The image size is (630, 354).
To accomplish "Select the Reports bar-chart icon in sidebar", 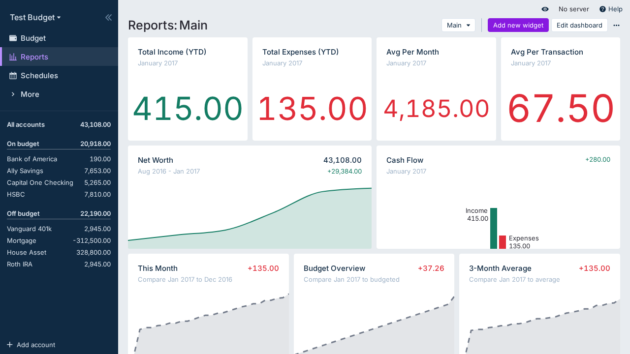I will click(12, 57).
